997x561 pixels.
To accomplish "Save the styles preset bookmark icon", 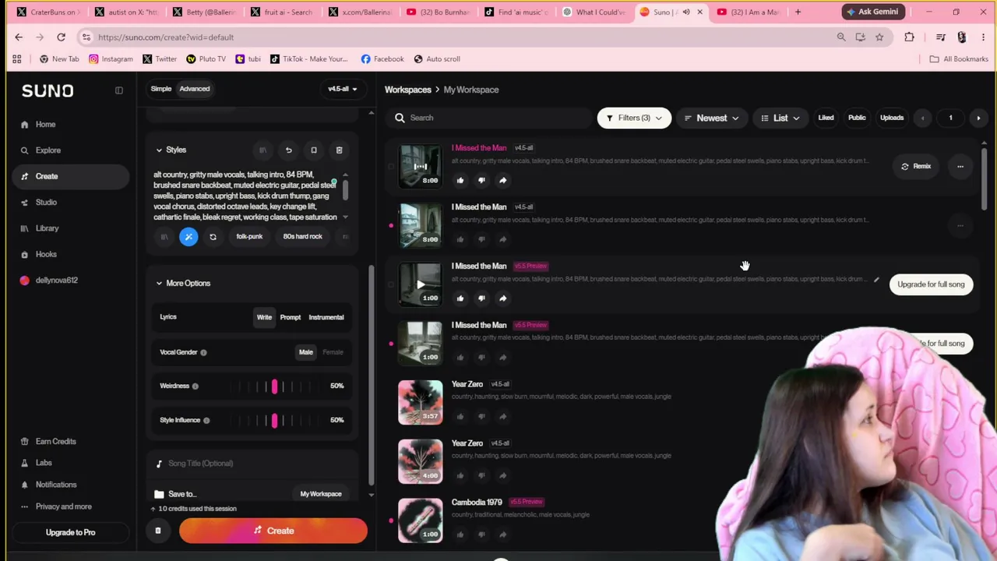I will coord(314,150).
